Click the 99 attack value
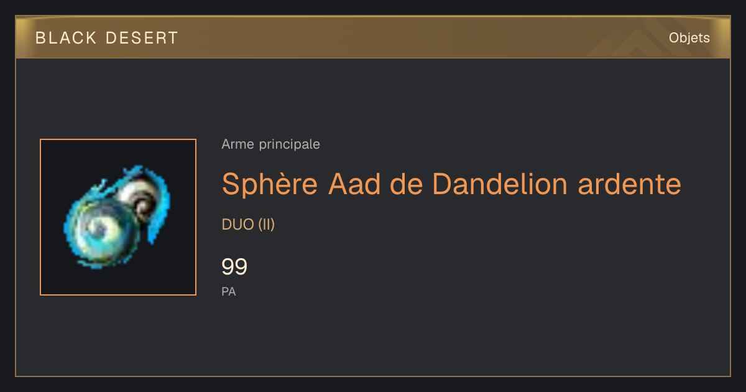 click(x=234, y=267)
